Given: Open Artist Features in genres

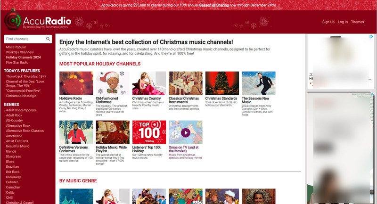Looking at the screenshot, I should tap(17, 141).
